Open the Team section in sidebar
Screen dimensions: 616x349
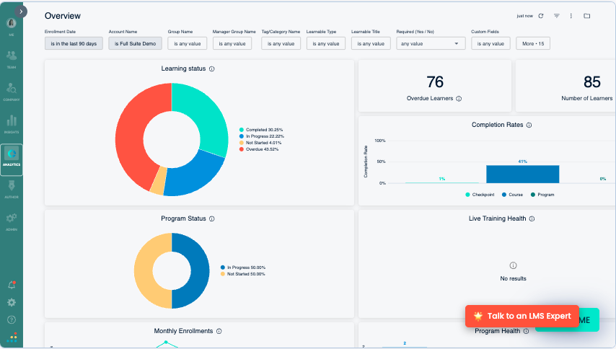pos(12,58)
